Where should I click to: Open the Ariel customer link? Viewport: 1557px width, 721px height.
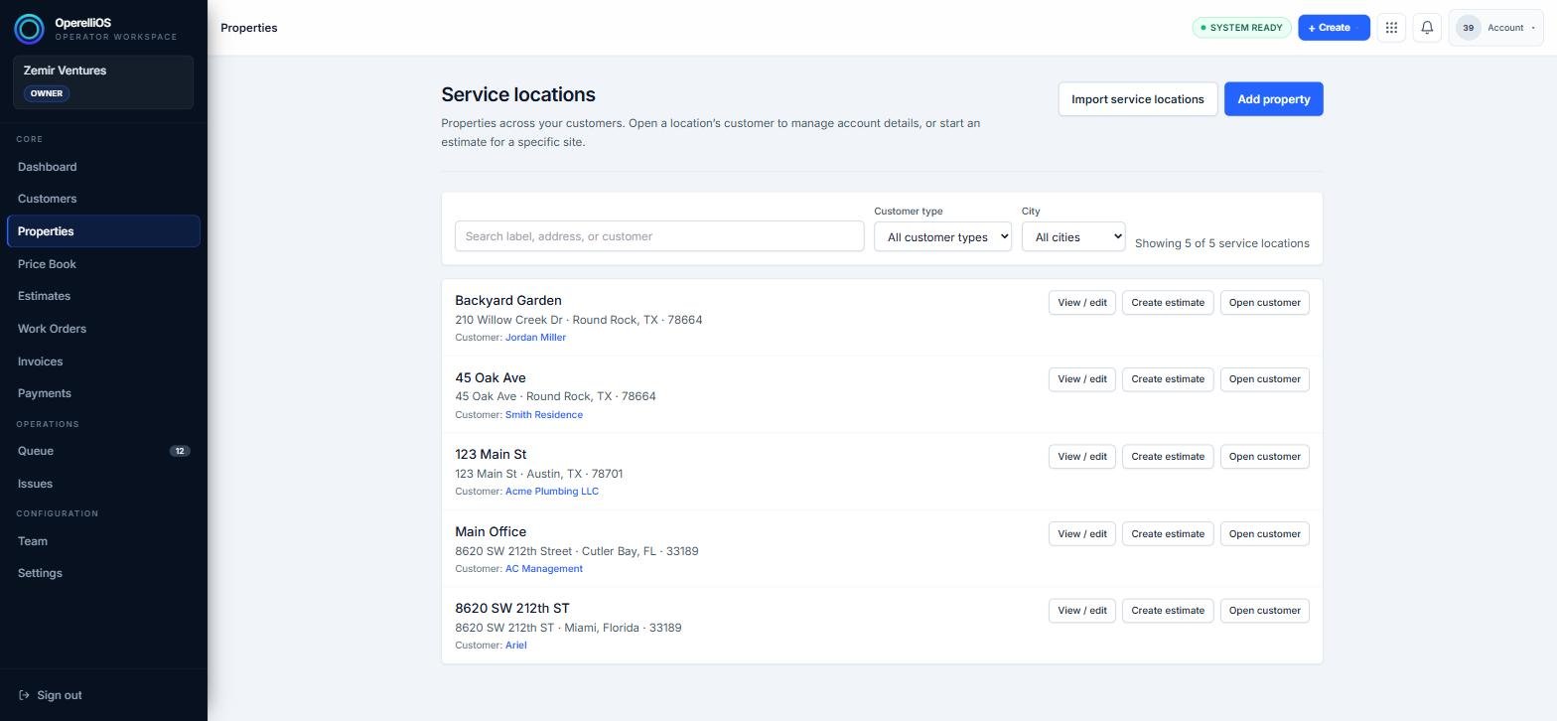point(516,646)
